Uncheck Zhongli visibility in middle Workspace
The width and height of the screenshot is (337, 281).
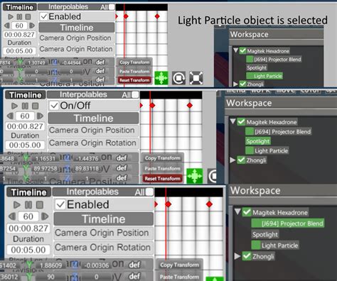point(241,160)
